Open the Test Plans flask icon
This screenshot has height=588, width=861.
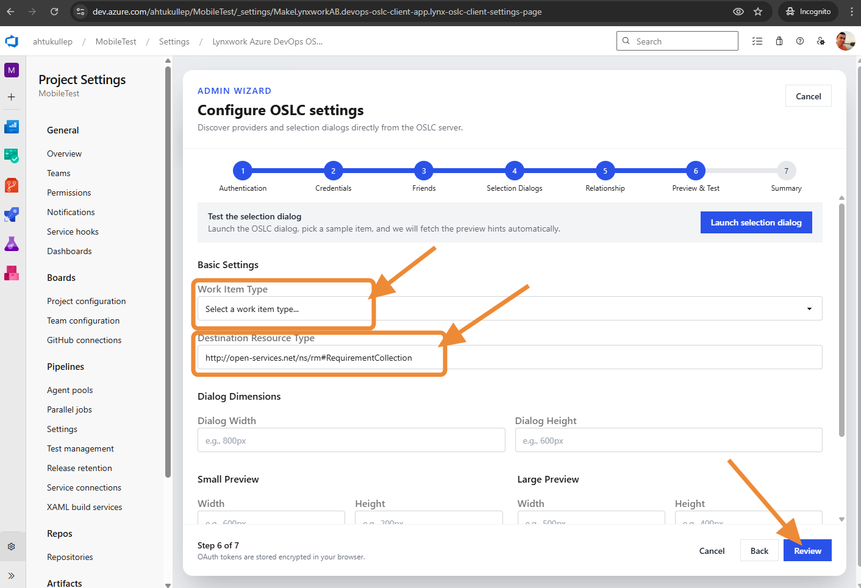tap(12, 244)
